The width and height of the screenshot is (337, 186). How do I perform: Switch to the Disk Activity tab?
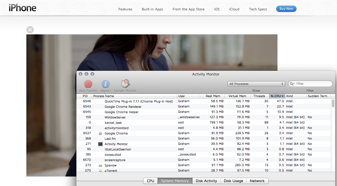(206, 181)
